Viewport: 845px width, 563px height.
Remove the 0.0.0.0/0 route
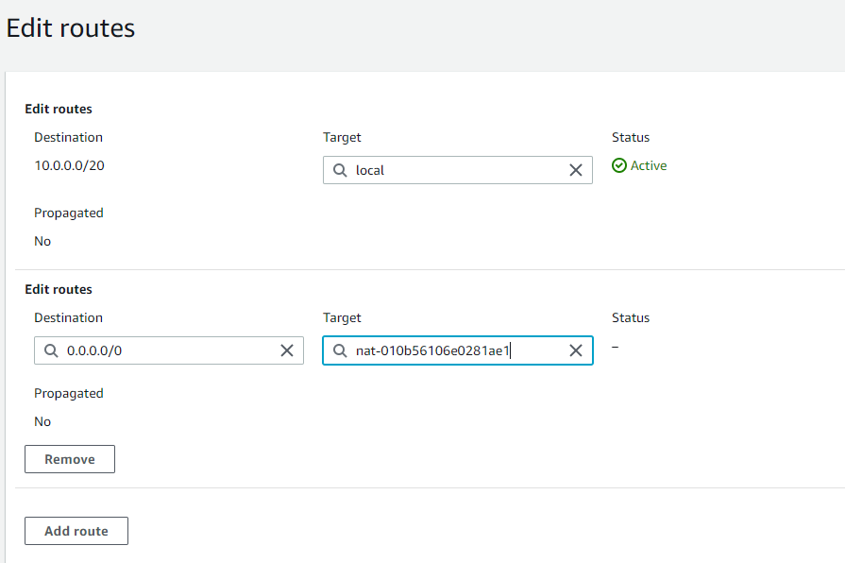pyautogui.click(x=70, y=459)
